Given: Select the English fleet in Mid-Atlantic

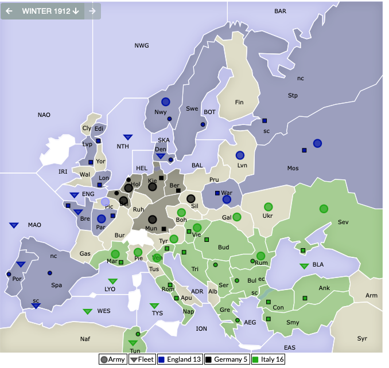Looking at the screenshot, I should (14, 225).
